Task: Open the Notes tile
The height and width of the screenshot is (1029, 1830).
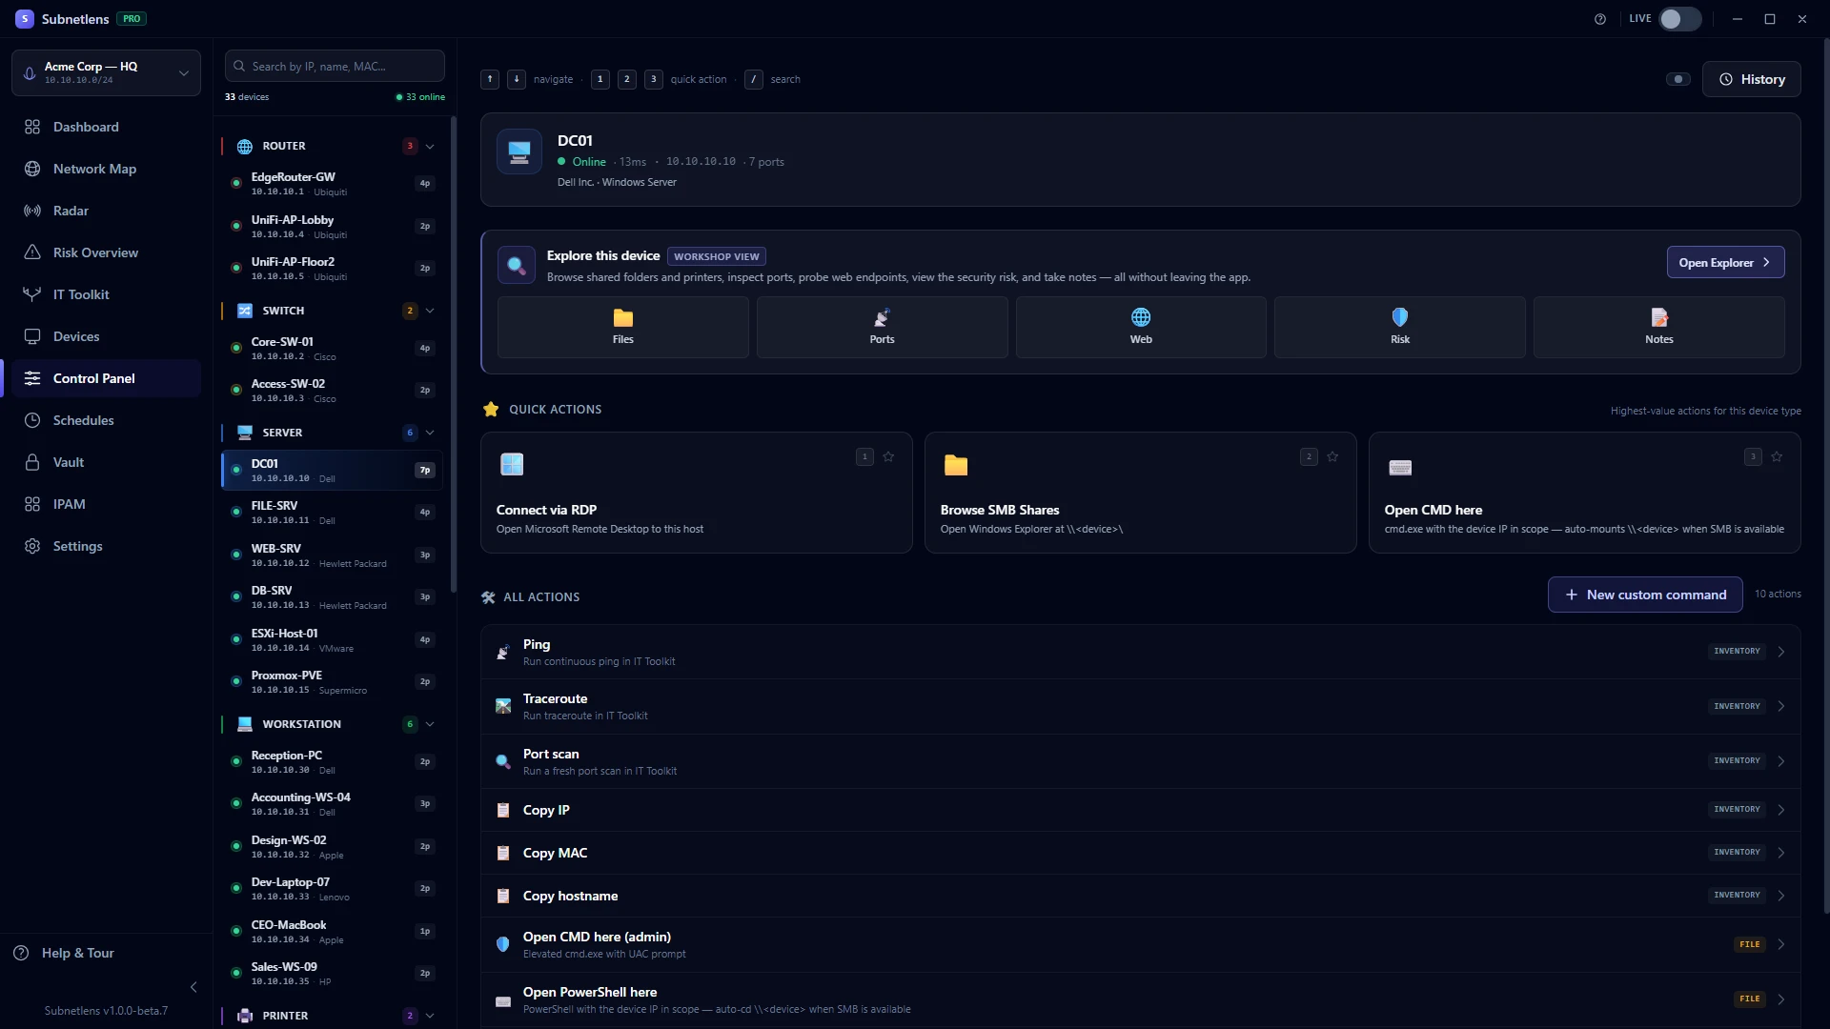Action: point(1659,327)
